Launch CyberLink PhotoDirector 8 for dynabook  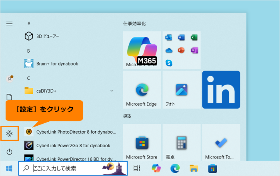(x=70, y=132)
